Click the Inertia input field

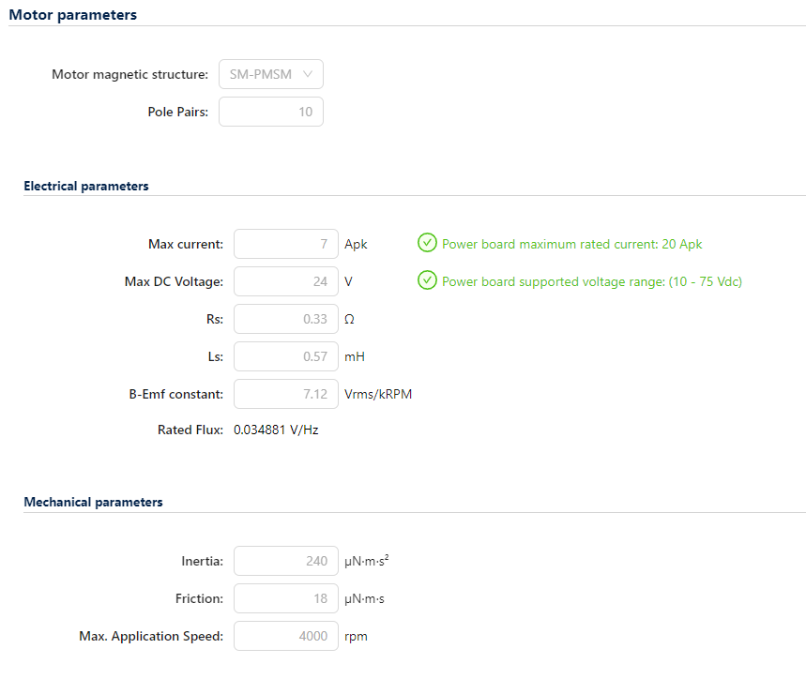coord(285,561)
